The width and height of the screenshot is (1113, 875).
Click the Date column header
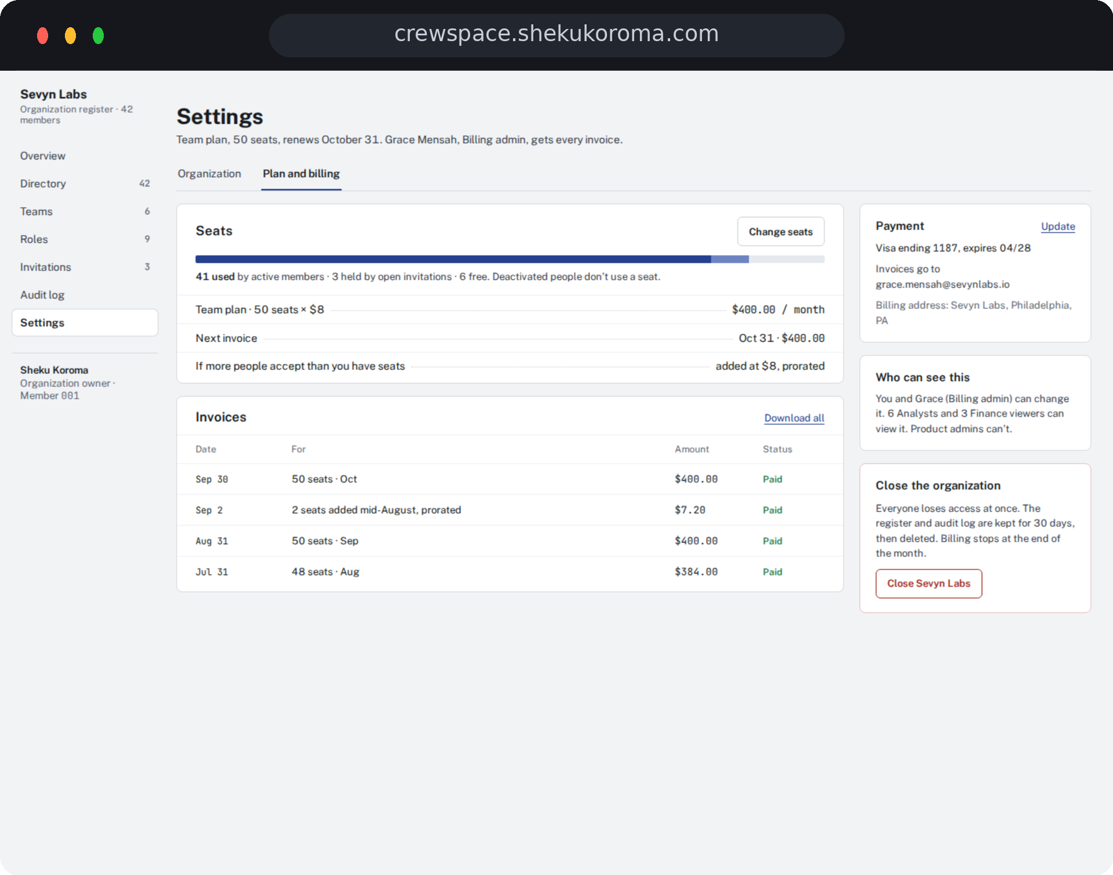tap(205, 449)
